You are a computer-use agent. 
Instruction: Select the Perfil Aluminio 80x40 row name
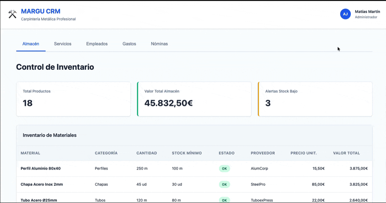tap(41, 168)
